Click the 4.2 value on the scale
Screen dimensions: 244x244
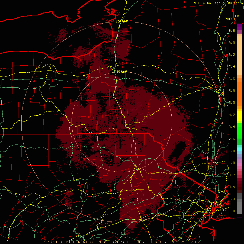232,115
